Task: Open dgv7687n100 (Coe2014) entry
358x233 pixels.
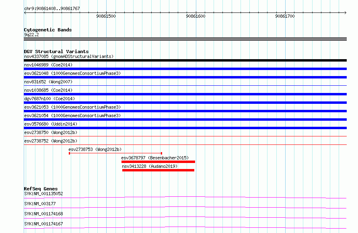Action: (49, 99)
